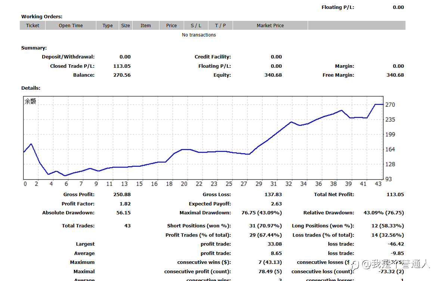Click the Total Net Profit label
435x281 pixels.
coord(334,194)
